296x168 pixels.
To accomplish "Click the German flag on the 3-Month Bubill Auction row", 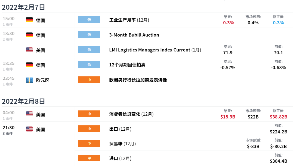I will (29, 35).
